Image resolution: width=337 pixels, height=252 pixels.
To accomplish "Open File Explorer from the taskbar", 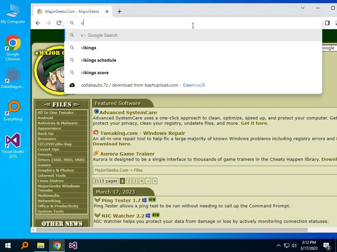I will tap(40, 245).
